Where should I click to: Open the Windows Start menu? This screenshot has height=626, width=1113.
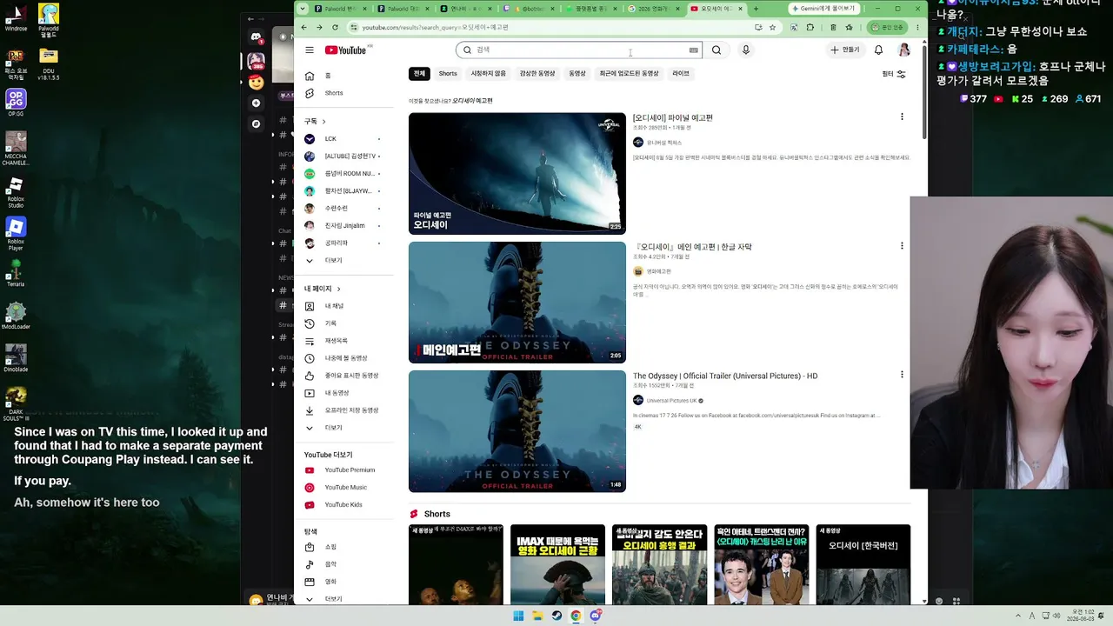pyautogui.click(x=518, y=616)
